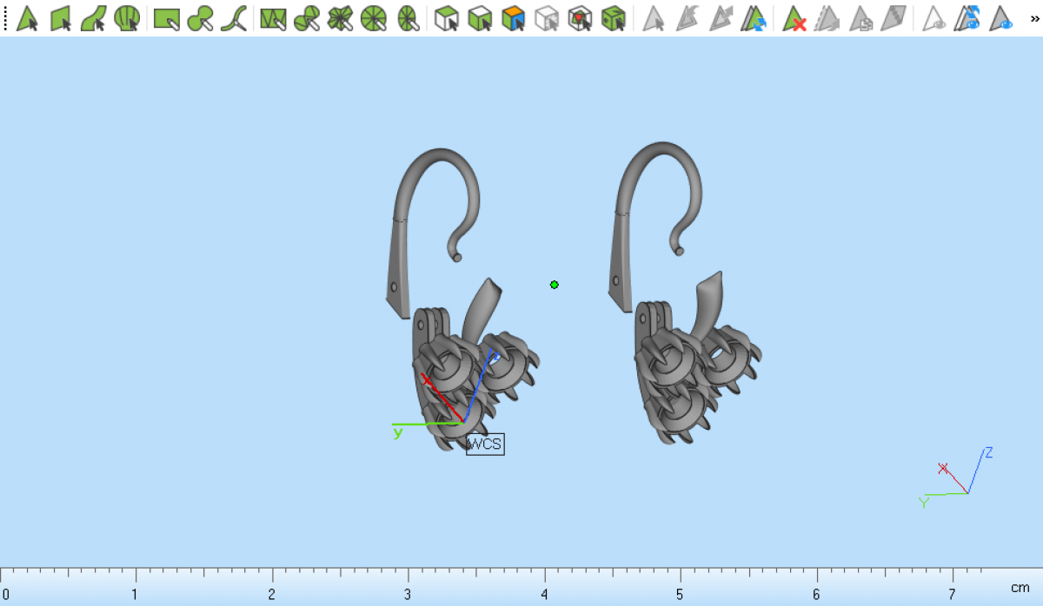Click the green center point in the viewport
Image resolution: width=1043 pixels, height=606 pixels.
pos(555,285)
